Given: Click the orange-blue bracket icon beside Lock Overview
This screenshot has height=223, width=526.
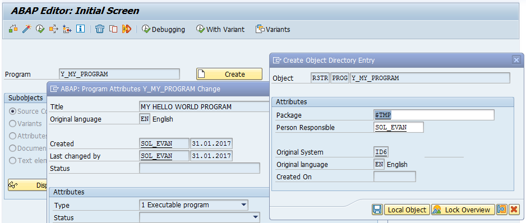Looking at the screenshot, I should 502,210.
